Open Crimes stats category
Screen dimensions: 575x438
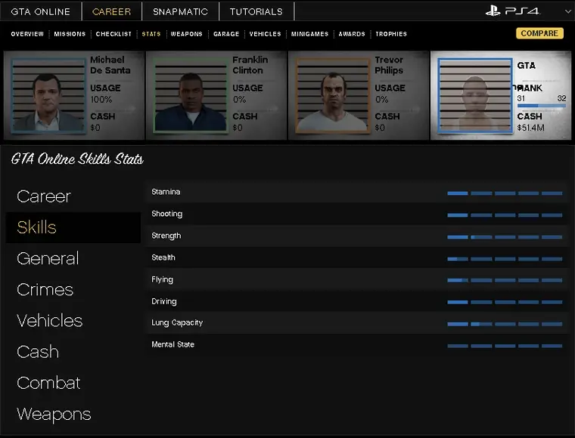[45, 289]
